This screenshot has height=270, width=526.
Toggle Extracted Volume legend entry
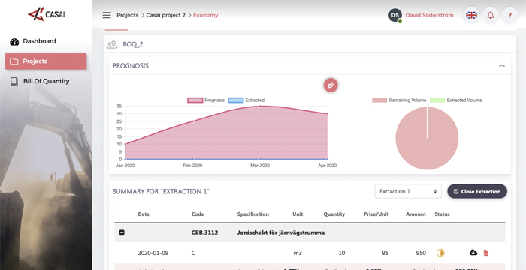pos(456,100)
